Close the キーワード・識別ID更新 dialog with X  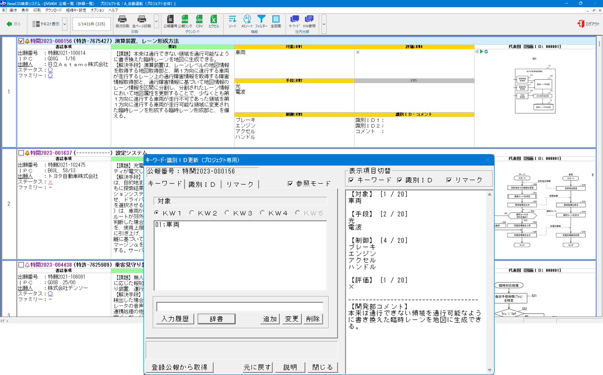[x=487, y=160]
